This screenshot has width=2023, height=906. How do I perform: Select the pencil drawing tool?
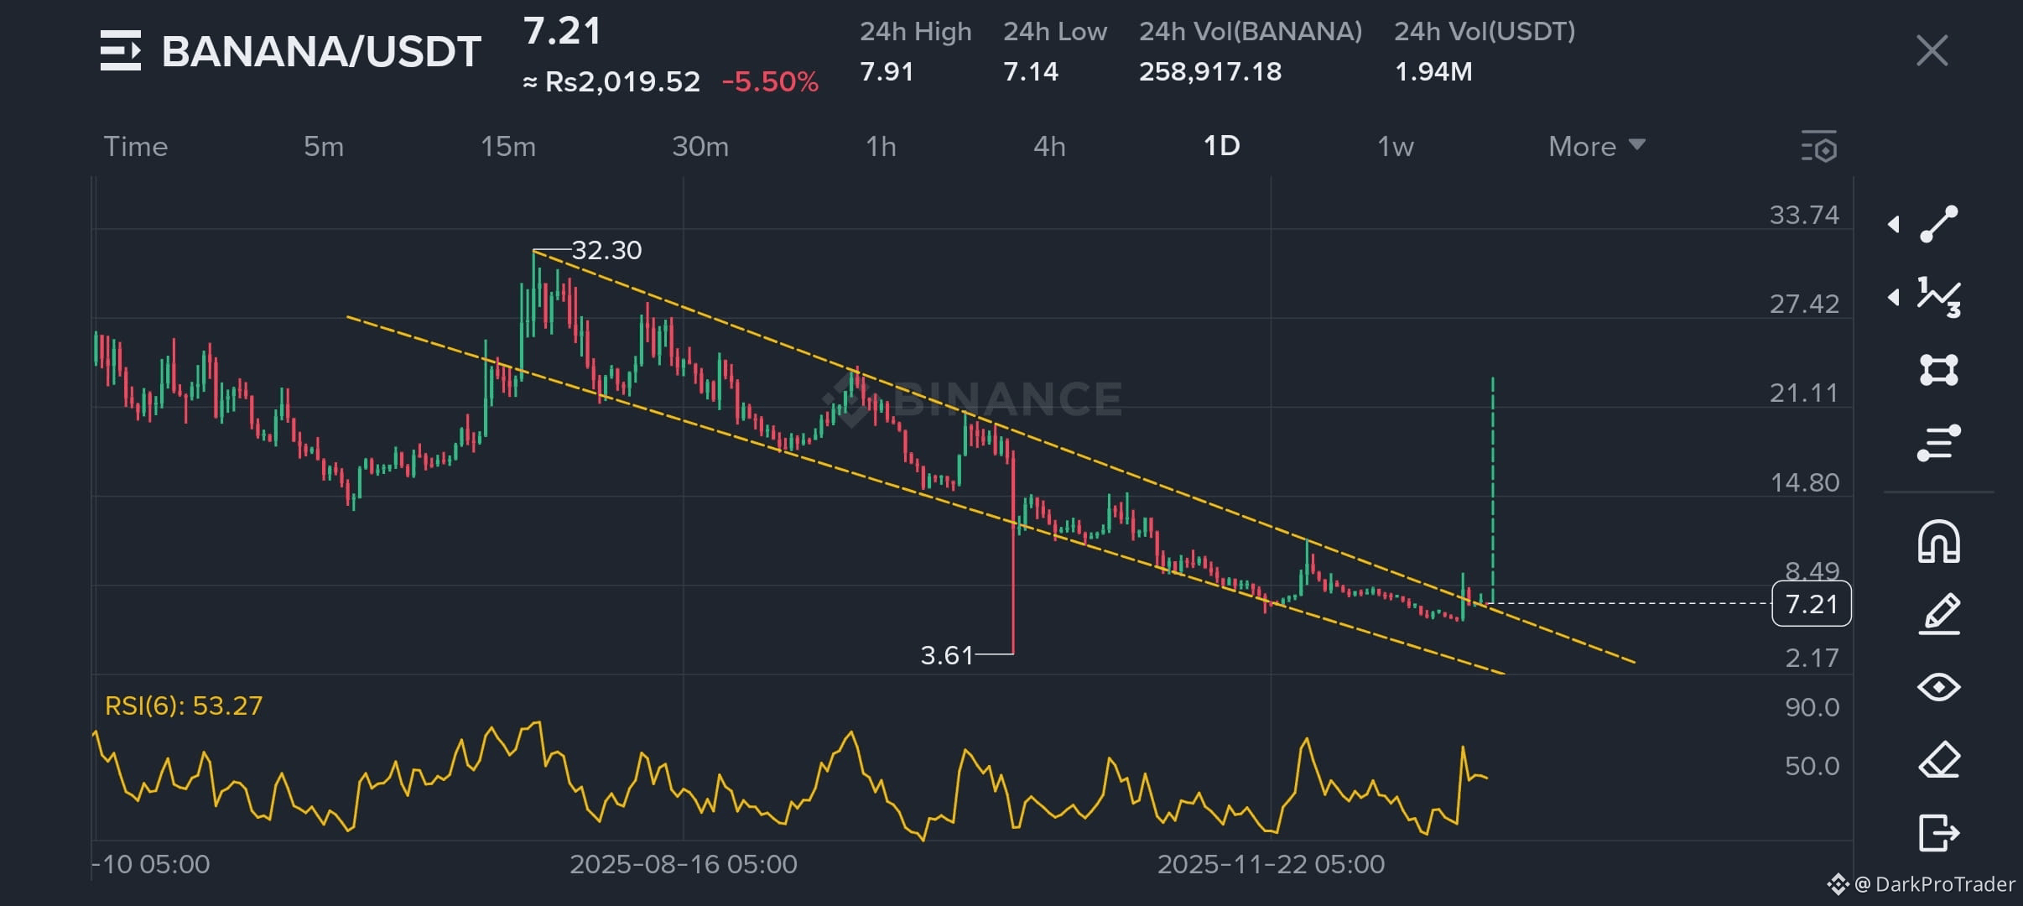click(x=1939, y=614)
